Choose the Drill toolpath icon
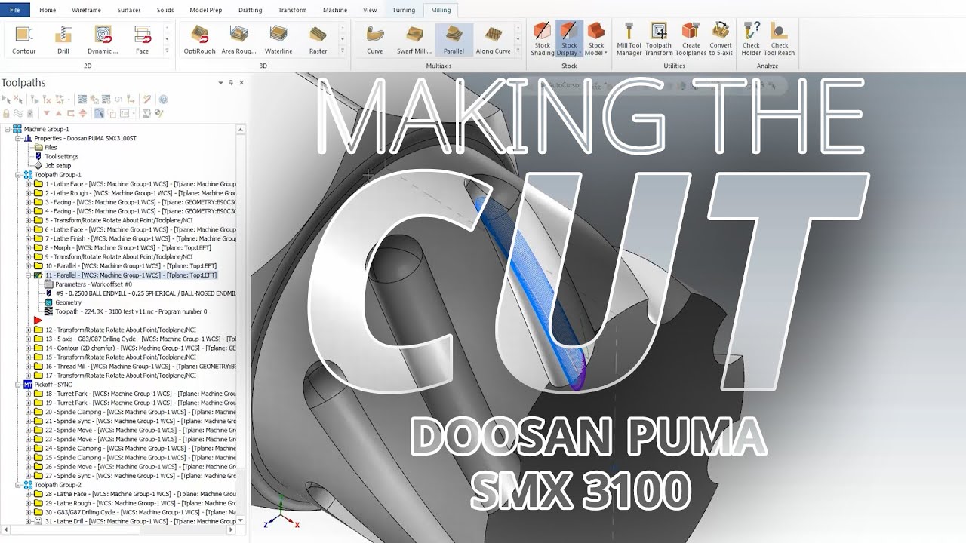Viewport: 966px width, 543px height. 63,39
